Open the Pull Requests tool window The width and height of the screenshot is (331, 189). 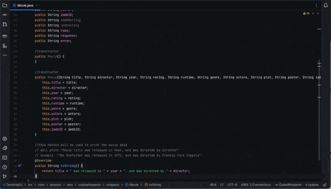pyautogui.click(x=5, y=25)
